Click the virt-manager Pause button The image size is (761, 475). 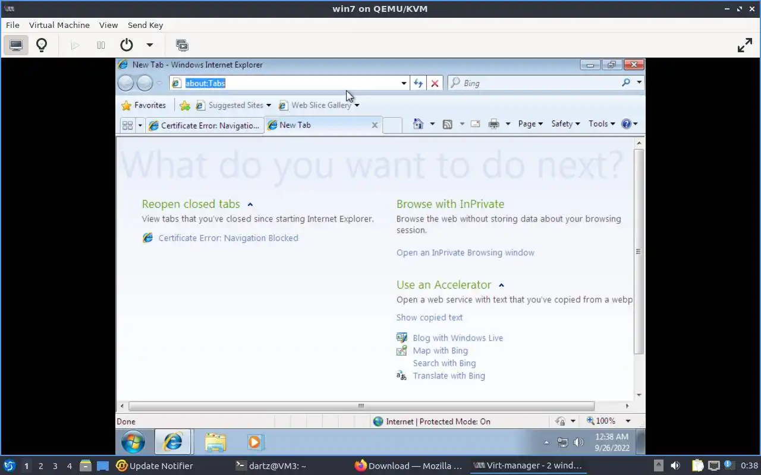coord(101,45)
